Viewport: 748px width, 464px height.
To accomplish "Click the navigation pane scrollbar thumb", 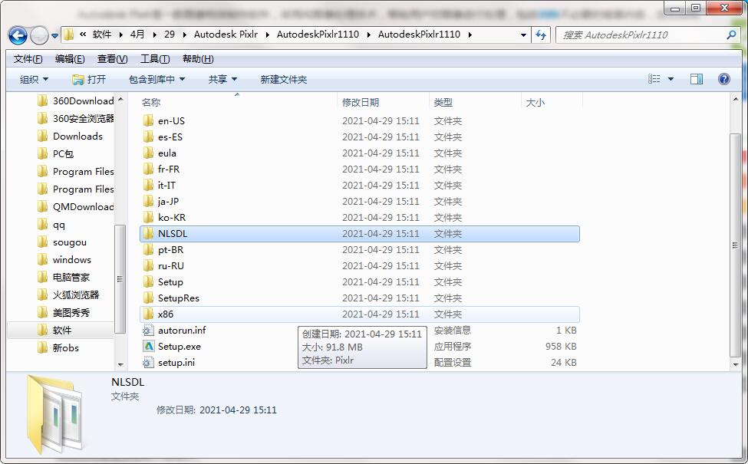I will tap(120, 279).
